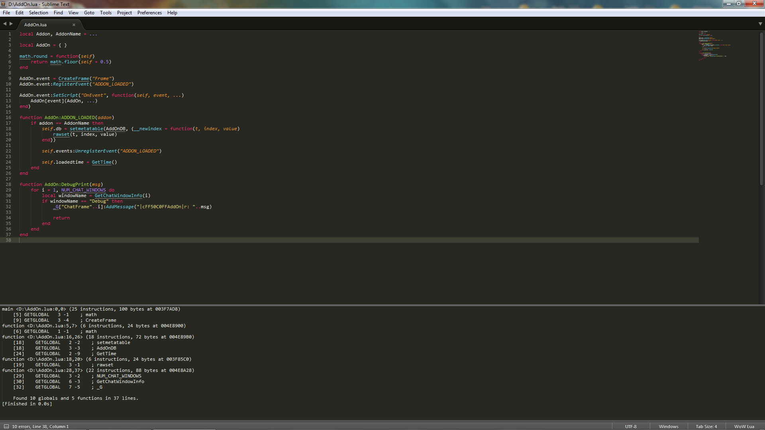Toggle the side bar panel icon in status bar

coord(6,426)
